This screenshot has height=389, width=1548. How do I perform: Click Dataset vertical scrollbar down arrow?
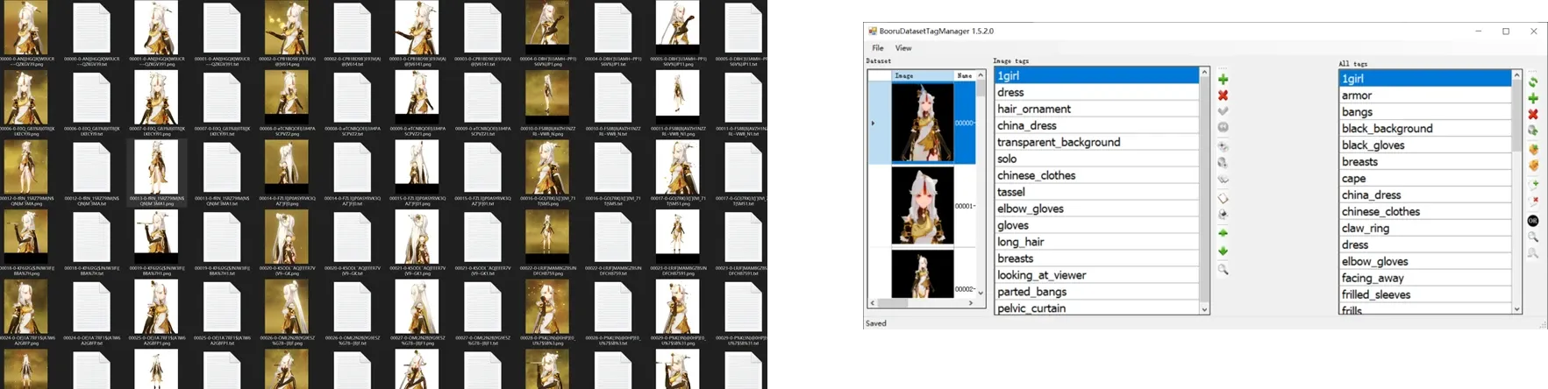coord(981,293)
